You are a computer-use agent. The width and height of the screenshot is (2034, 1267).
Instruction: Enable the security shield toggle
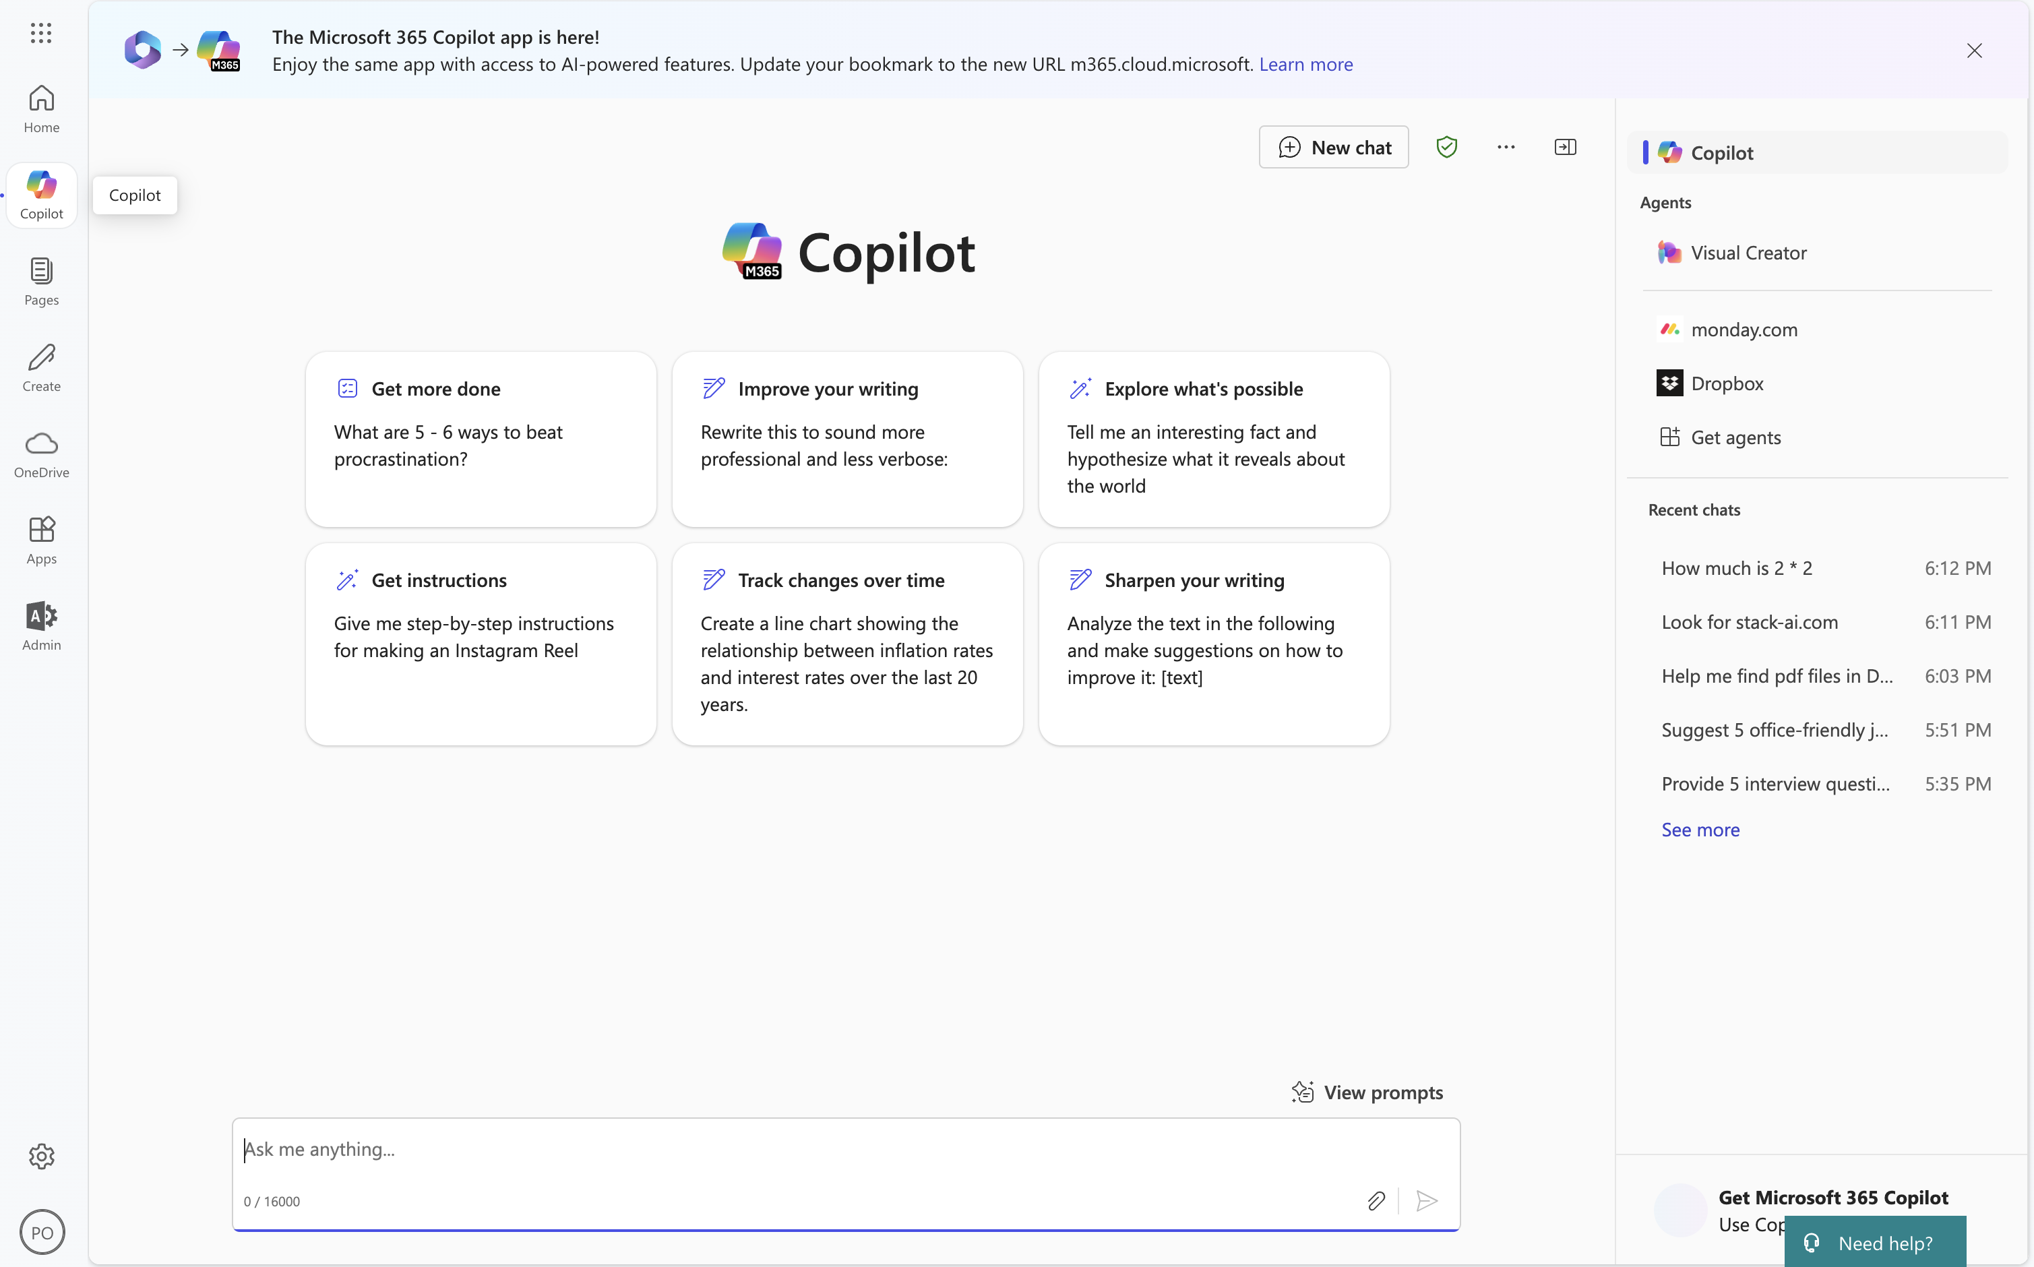point(1446,146)
